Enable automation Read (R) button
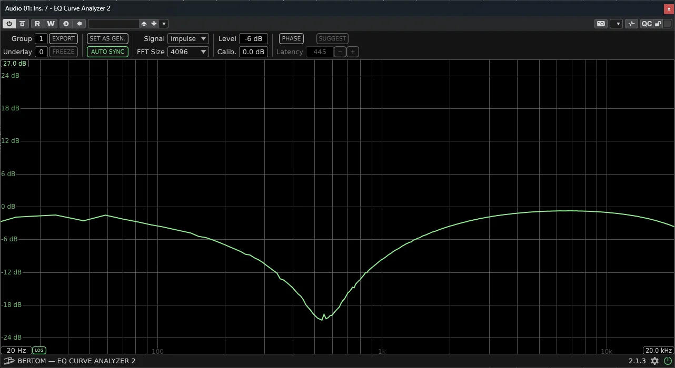The width and height of the screenshot is (675, 368). pos(37,24)
